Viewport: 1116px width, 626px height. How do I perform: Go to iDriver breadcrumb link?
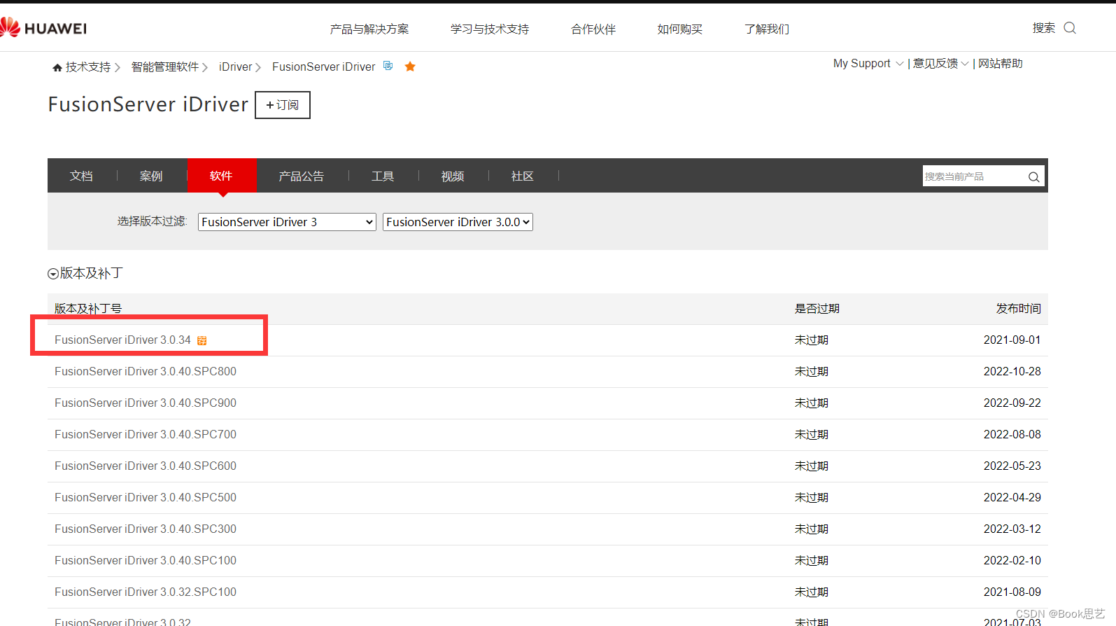click(235, 67)
